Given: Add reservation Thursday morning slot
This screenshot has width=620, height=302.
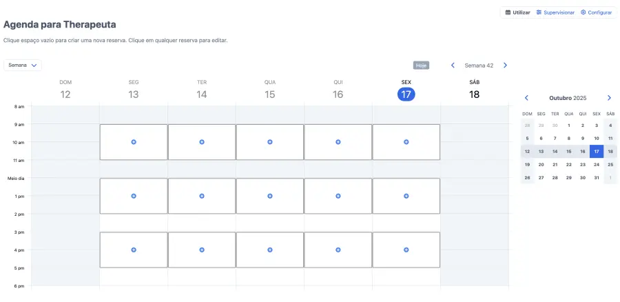Looking at the screenshot, I should tap(338, 142).
